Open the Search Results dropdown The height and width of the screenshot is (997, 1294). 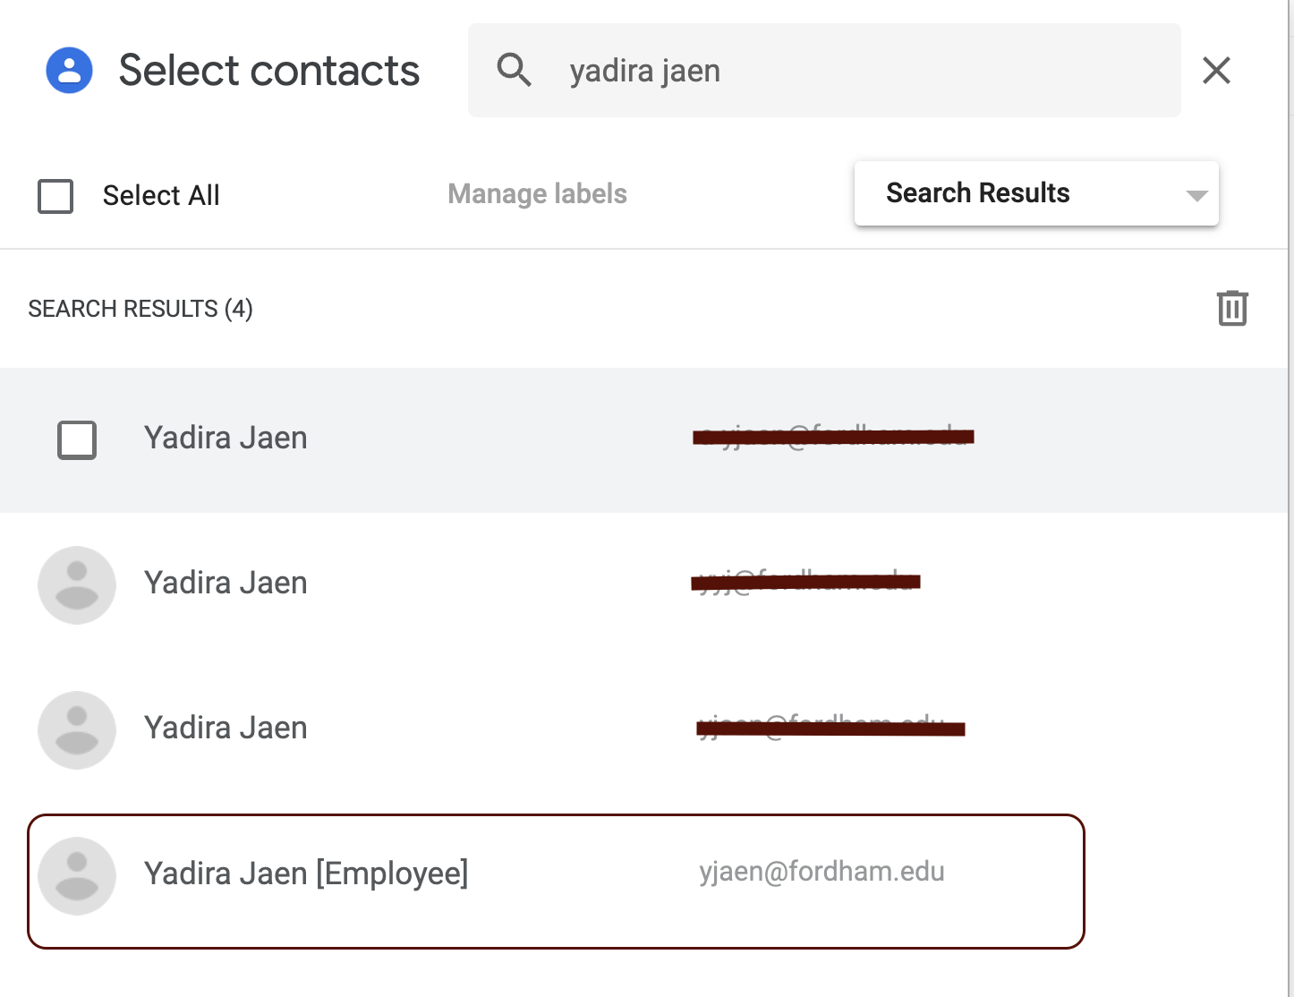tap(1036, 193)
